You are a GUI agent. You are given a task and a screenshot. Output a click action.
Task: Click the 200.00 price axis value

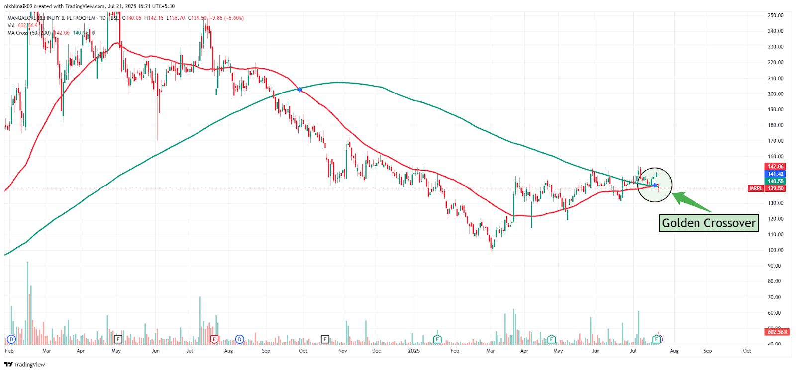click(x=775, y=94)
